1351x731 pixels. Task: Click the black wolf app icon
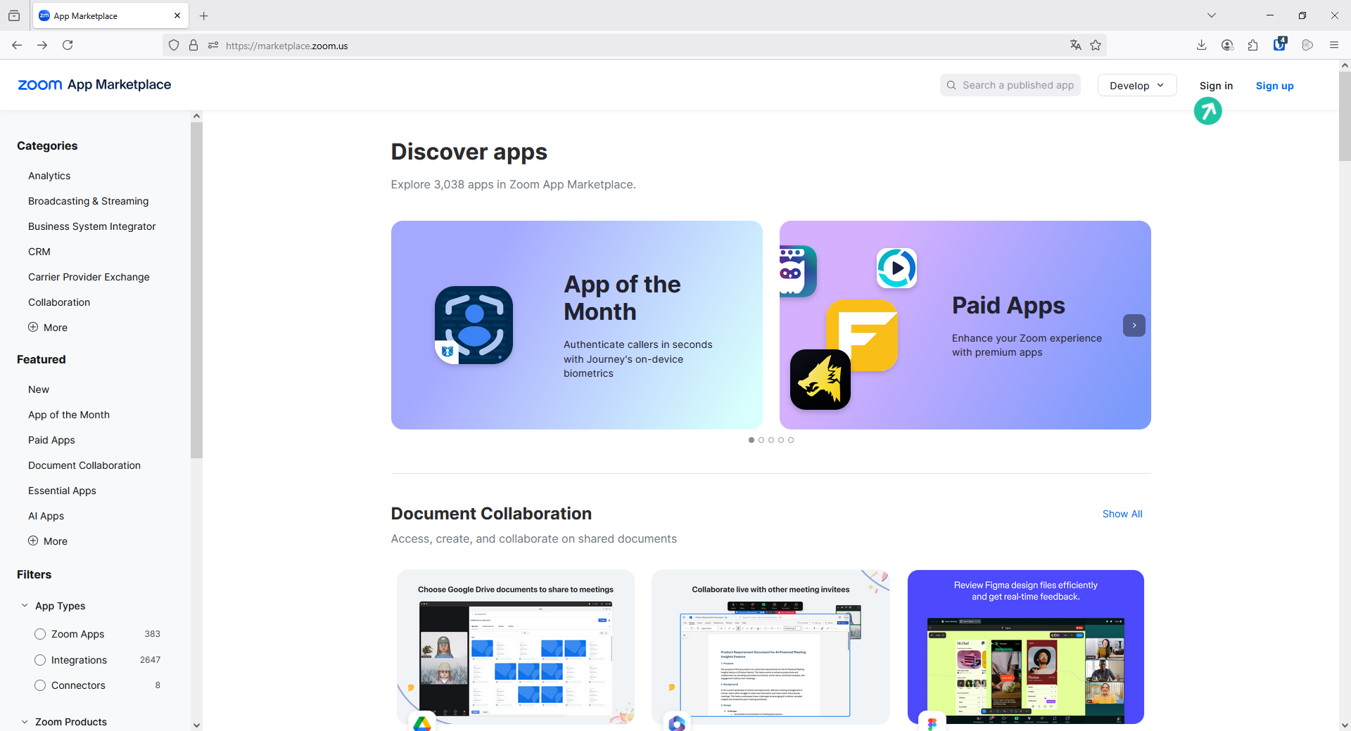[820, 380]
